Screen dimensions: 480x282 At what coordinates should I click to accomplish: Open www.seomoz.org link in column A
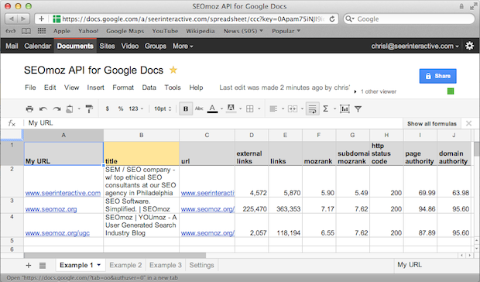coord(51,209)
